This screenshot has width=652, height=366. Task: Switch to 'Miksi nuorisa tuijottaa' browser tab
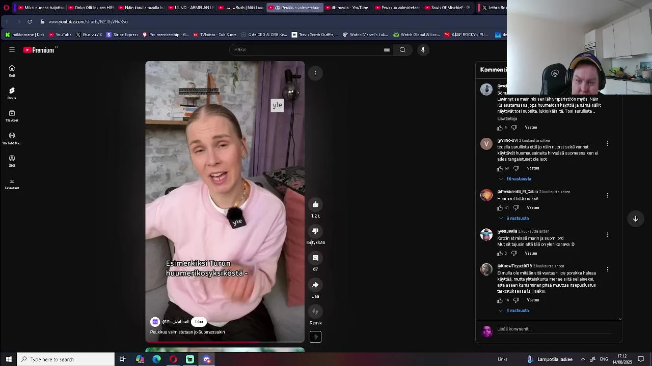(41, 8)
